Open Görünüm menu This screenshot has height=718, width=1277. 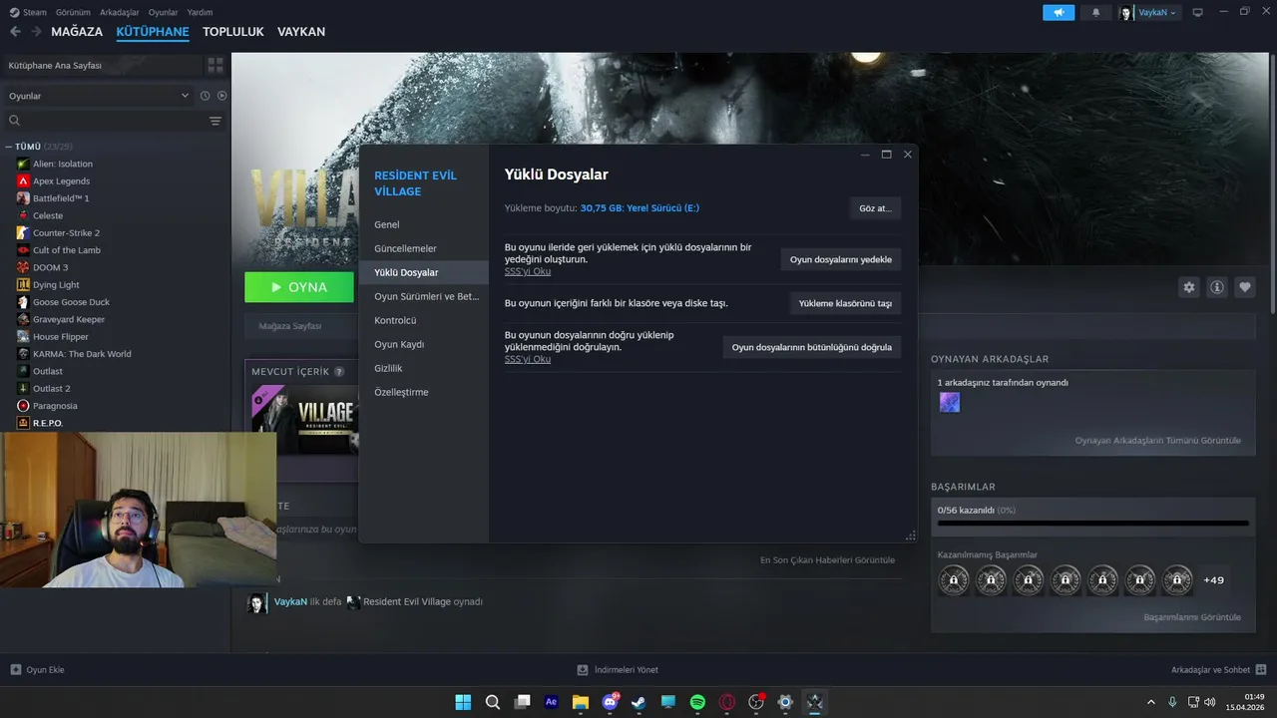pyautogui.click(x=73, y=12)
